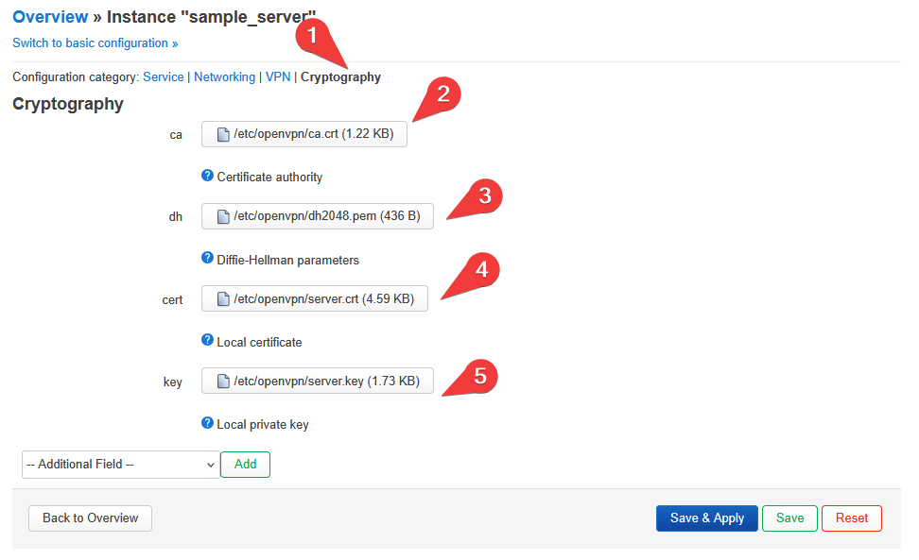Click file icon in ca.crt field

pos(223,135)
